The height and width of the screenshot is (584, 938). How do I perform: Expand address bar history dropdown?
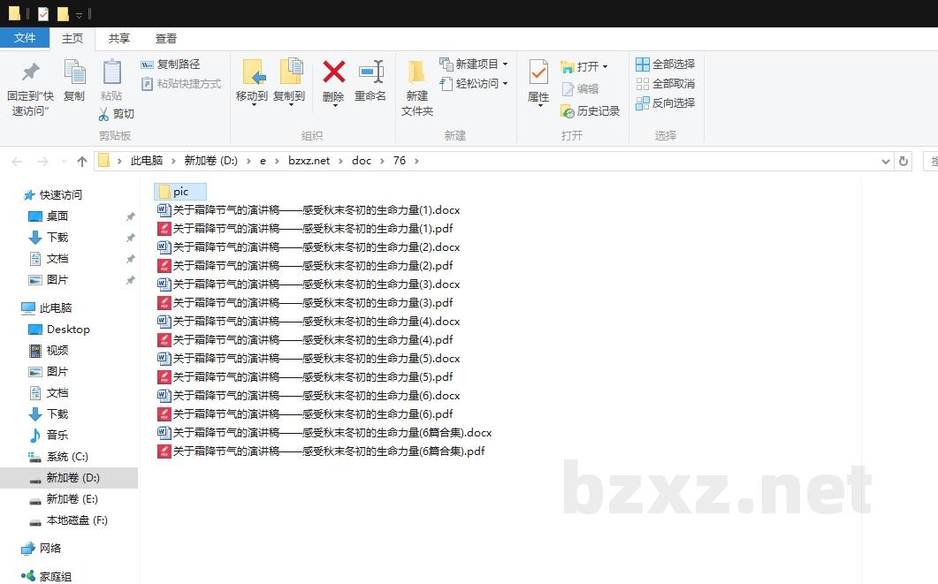click(886, 161)
